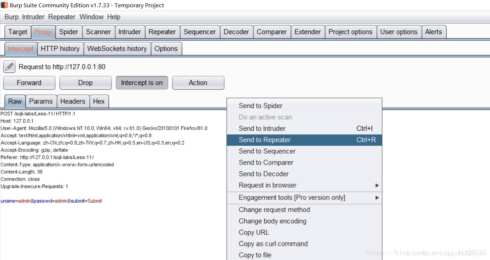Click the Upgrade-Insecure-Requests: 1 line
Screen dimensions: 490x260
[x=35, y=186]
